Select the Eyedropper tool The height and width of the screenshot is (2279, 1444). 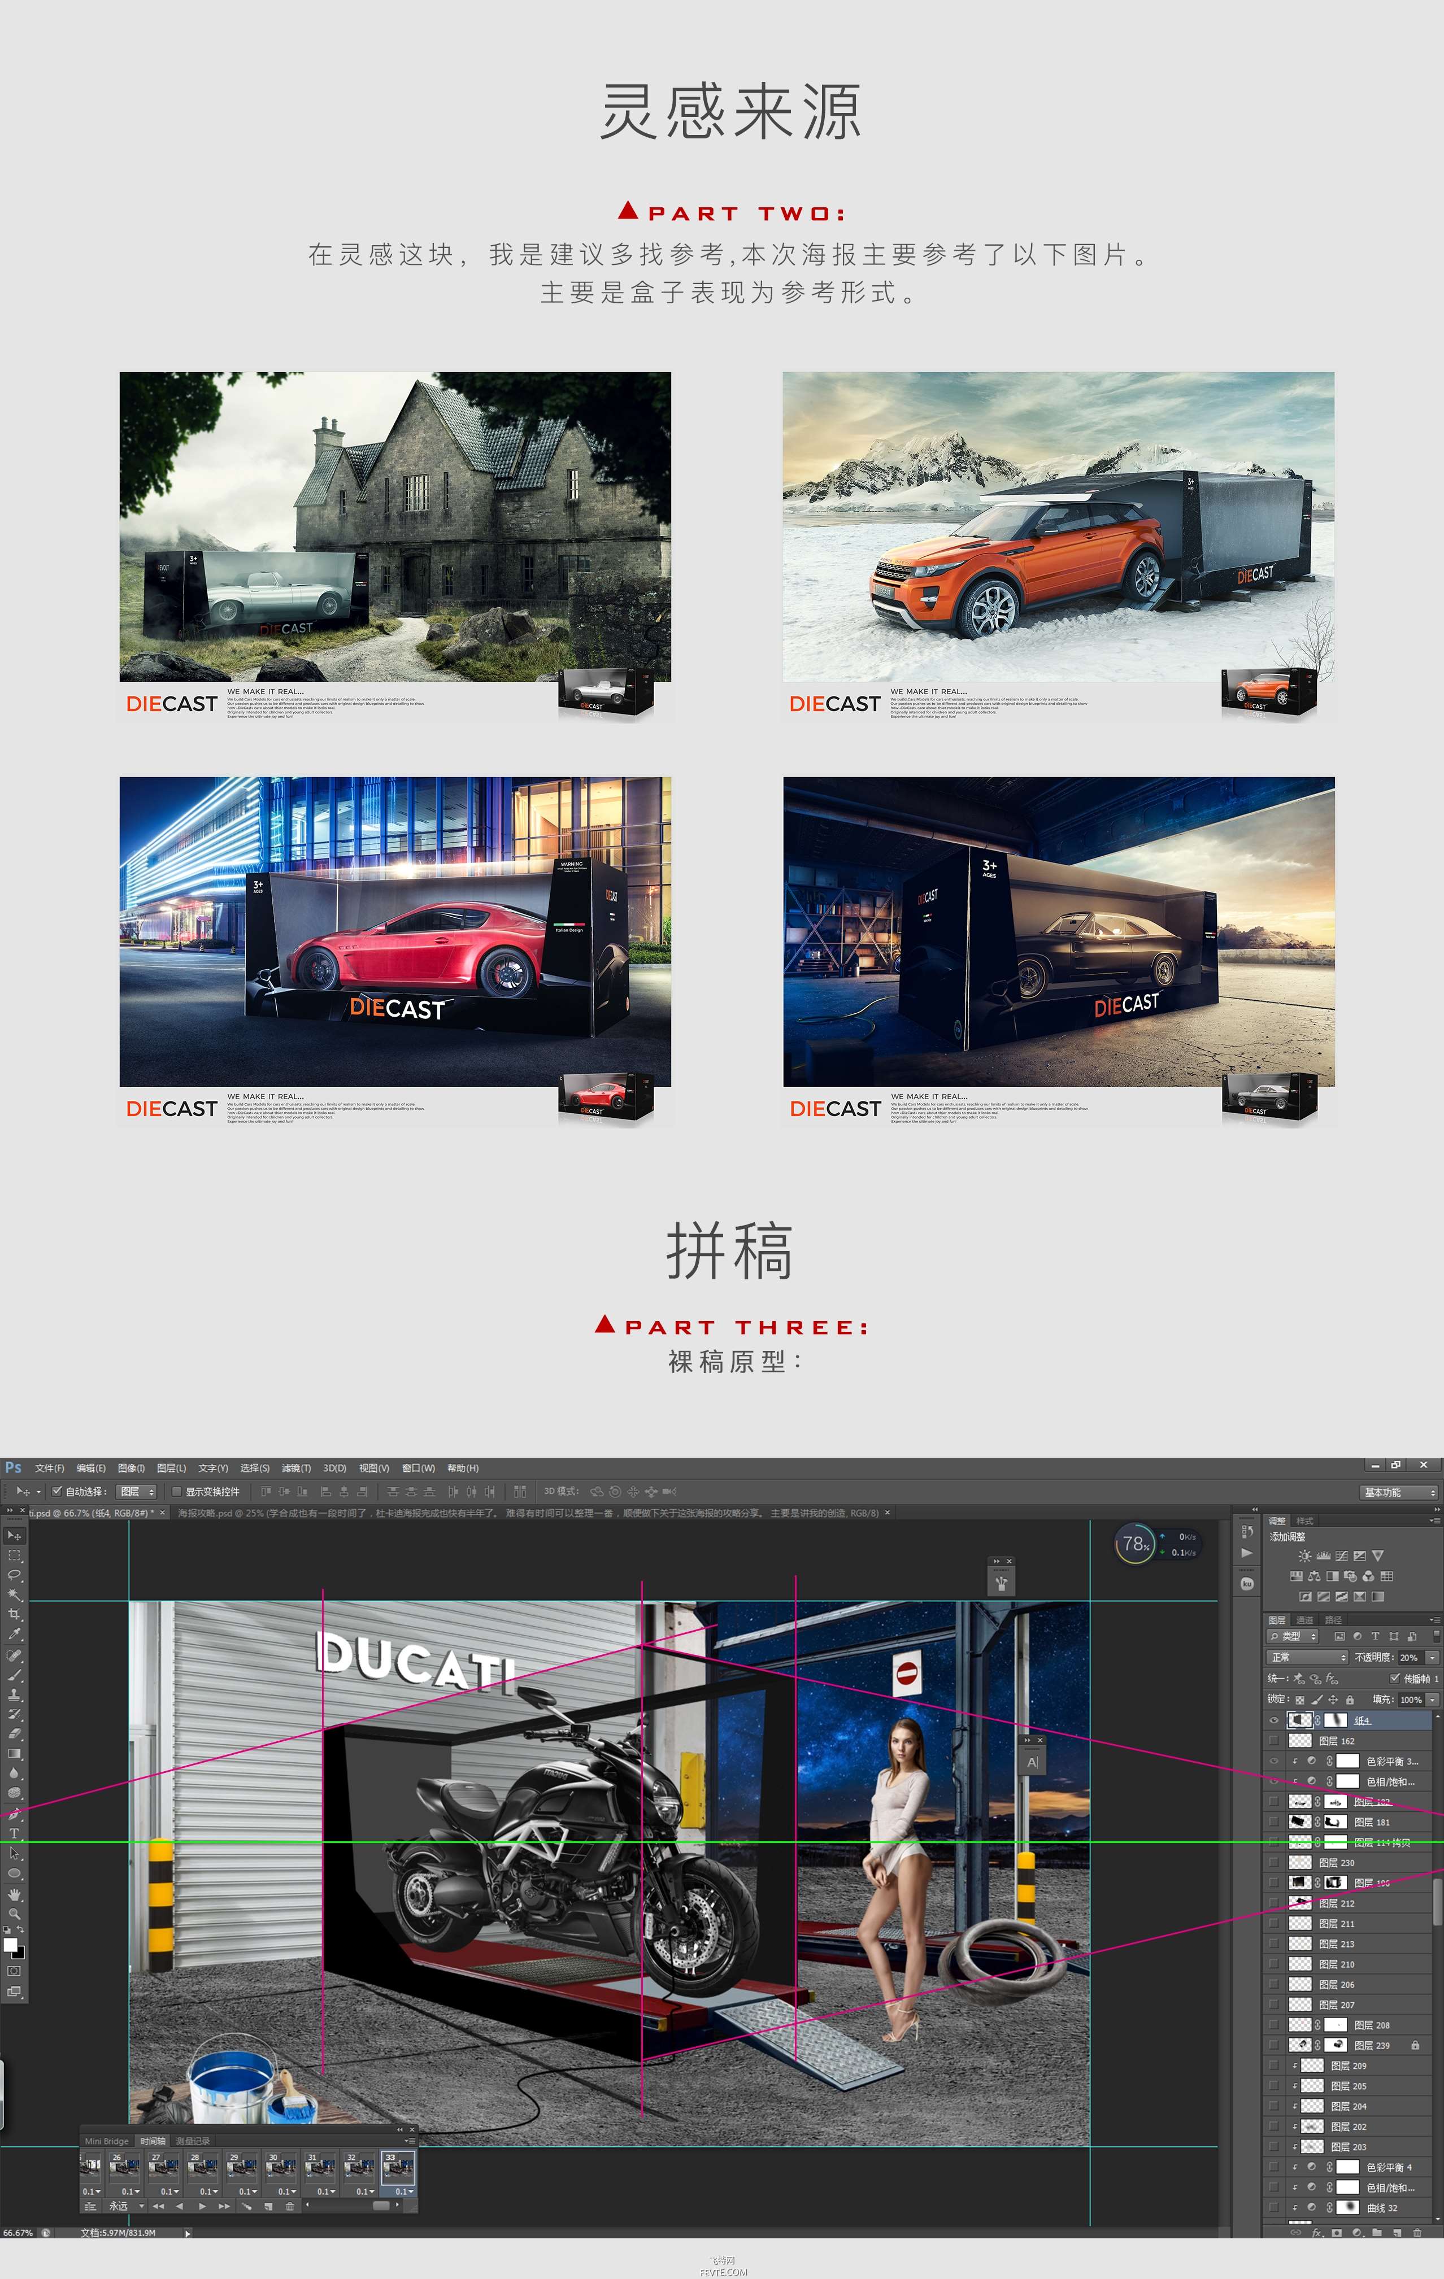pos(14,1635)
